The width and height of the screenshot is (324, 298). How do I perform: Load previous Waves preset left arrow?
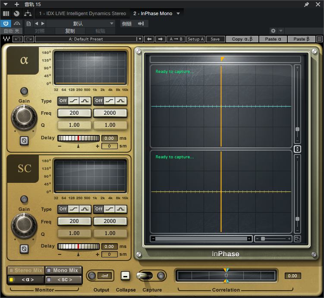click(x=149, y=39)
